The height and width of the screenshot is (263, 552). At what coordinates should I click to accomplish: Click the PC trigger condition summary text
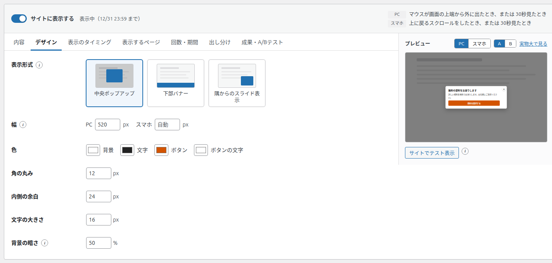pyautogui.click(x=478, y=14)
